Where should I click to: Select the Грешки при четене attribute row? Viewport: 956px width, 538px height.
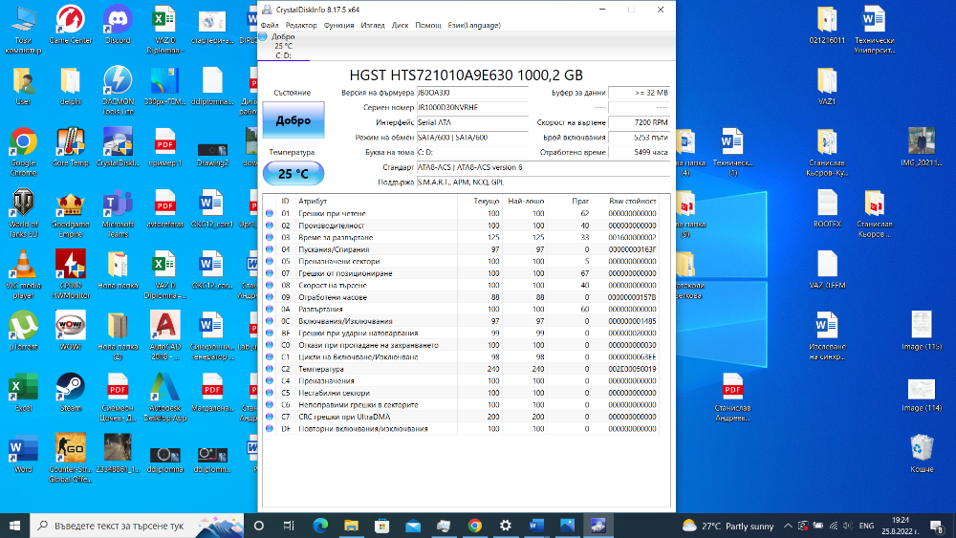tap(462, 213)
